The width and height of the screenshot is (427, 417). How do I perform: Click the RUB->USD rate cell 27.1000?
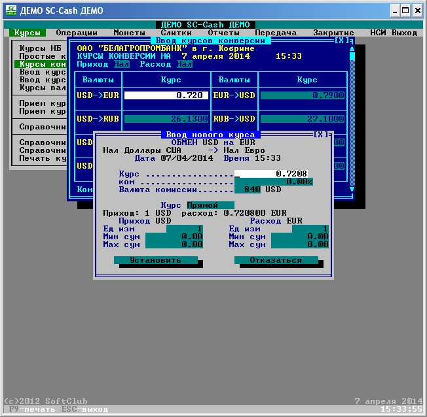tap(303, 119)
